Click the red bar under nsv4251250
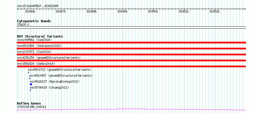 pyautogui.click(x=131, y=60)
